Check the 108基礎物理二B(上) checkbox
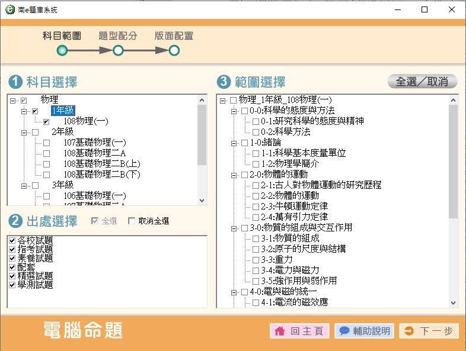The width and height of the screenshot is (466, 351). [46, 165]
